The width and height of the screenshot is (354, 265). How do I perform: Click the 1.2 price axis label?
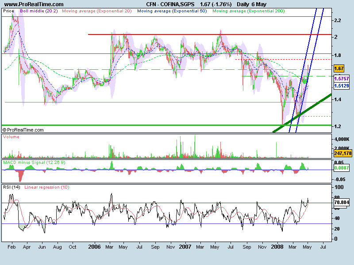338,126
